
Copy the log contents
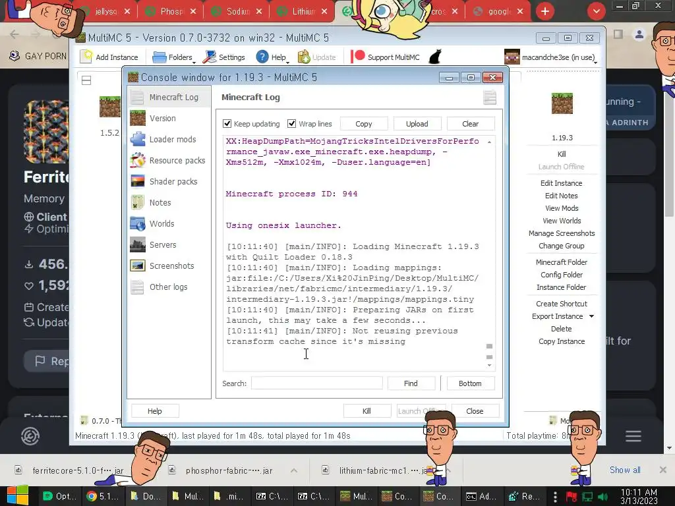[364, 124]
